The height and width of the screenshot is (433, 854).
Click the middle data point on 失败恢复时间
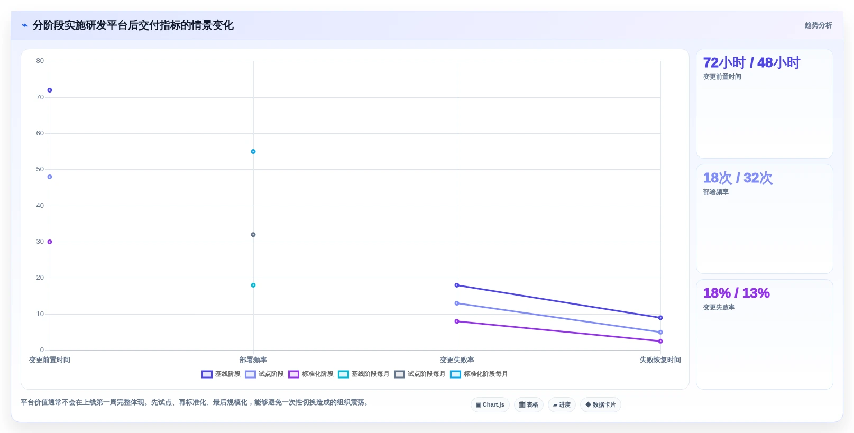click(660, 332)
